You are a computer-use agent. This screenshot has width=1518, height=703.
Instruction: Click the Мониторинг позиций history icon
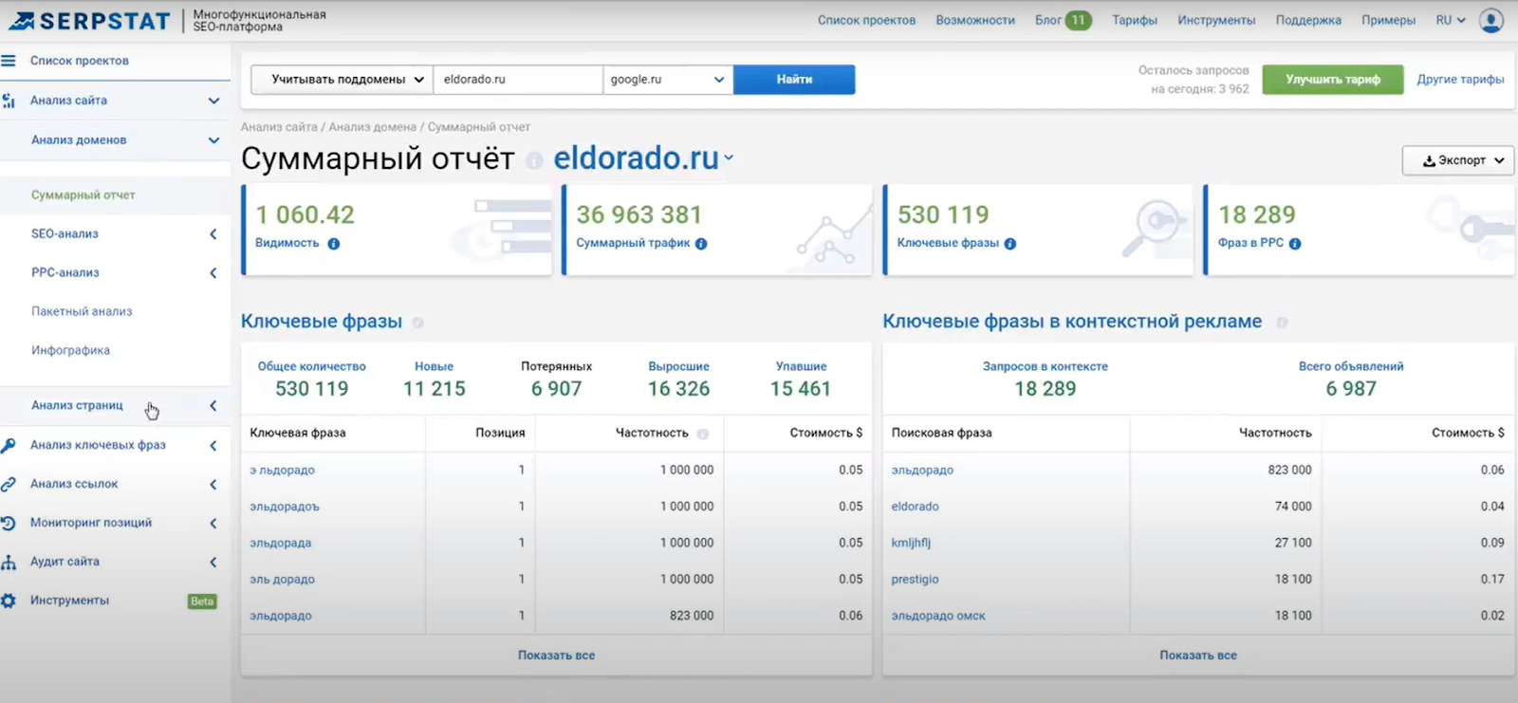(9, 523)
